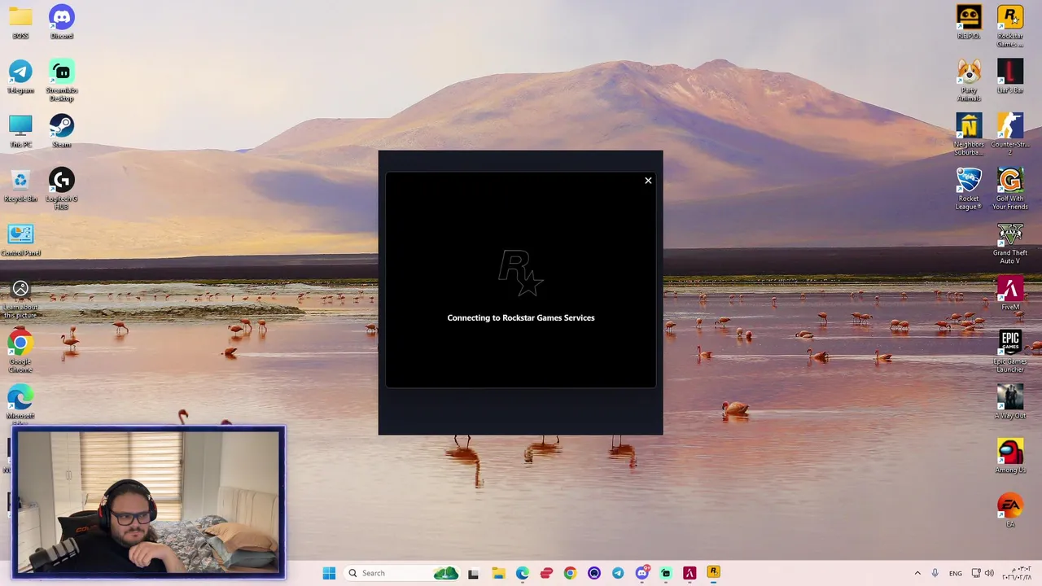The image size is (1042, 586).
Task: Click Connecting to Rockstar Games Services text
Action: pos(521,317)
